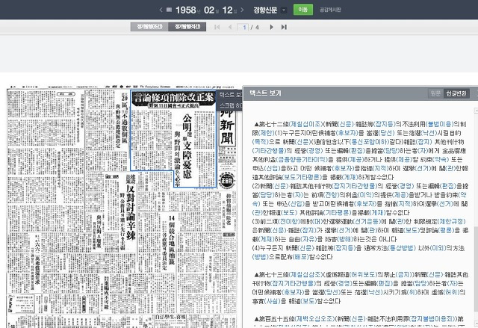This screenshot has width=478, height=328.
Task: Open the calendar date picker icon
Action: click(169, 10)
